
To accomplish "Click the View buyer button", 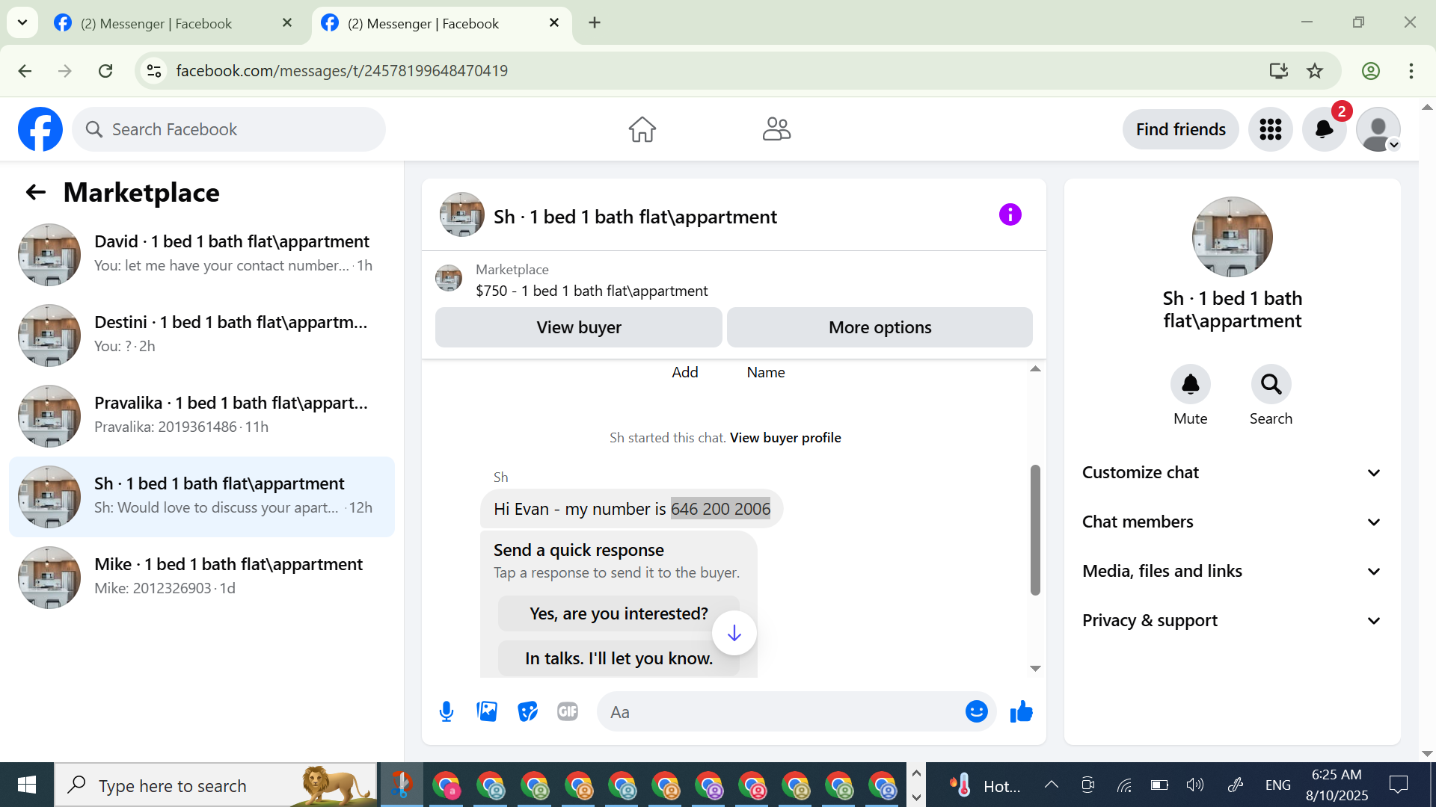I will click(578, 327).
